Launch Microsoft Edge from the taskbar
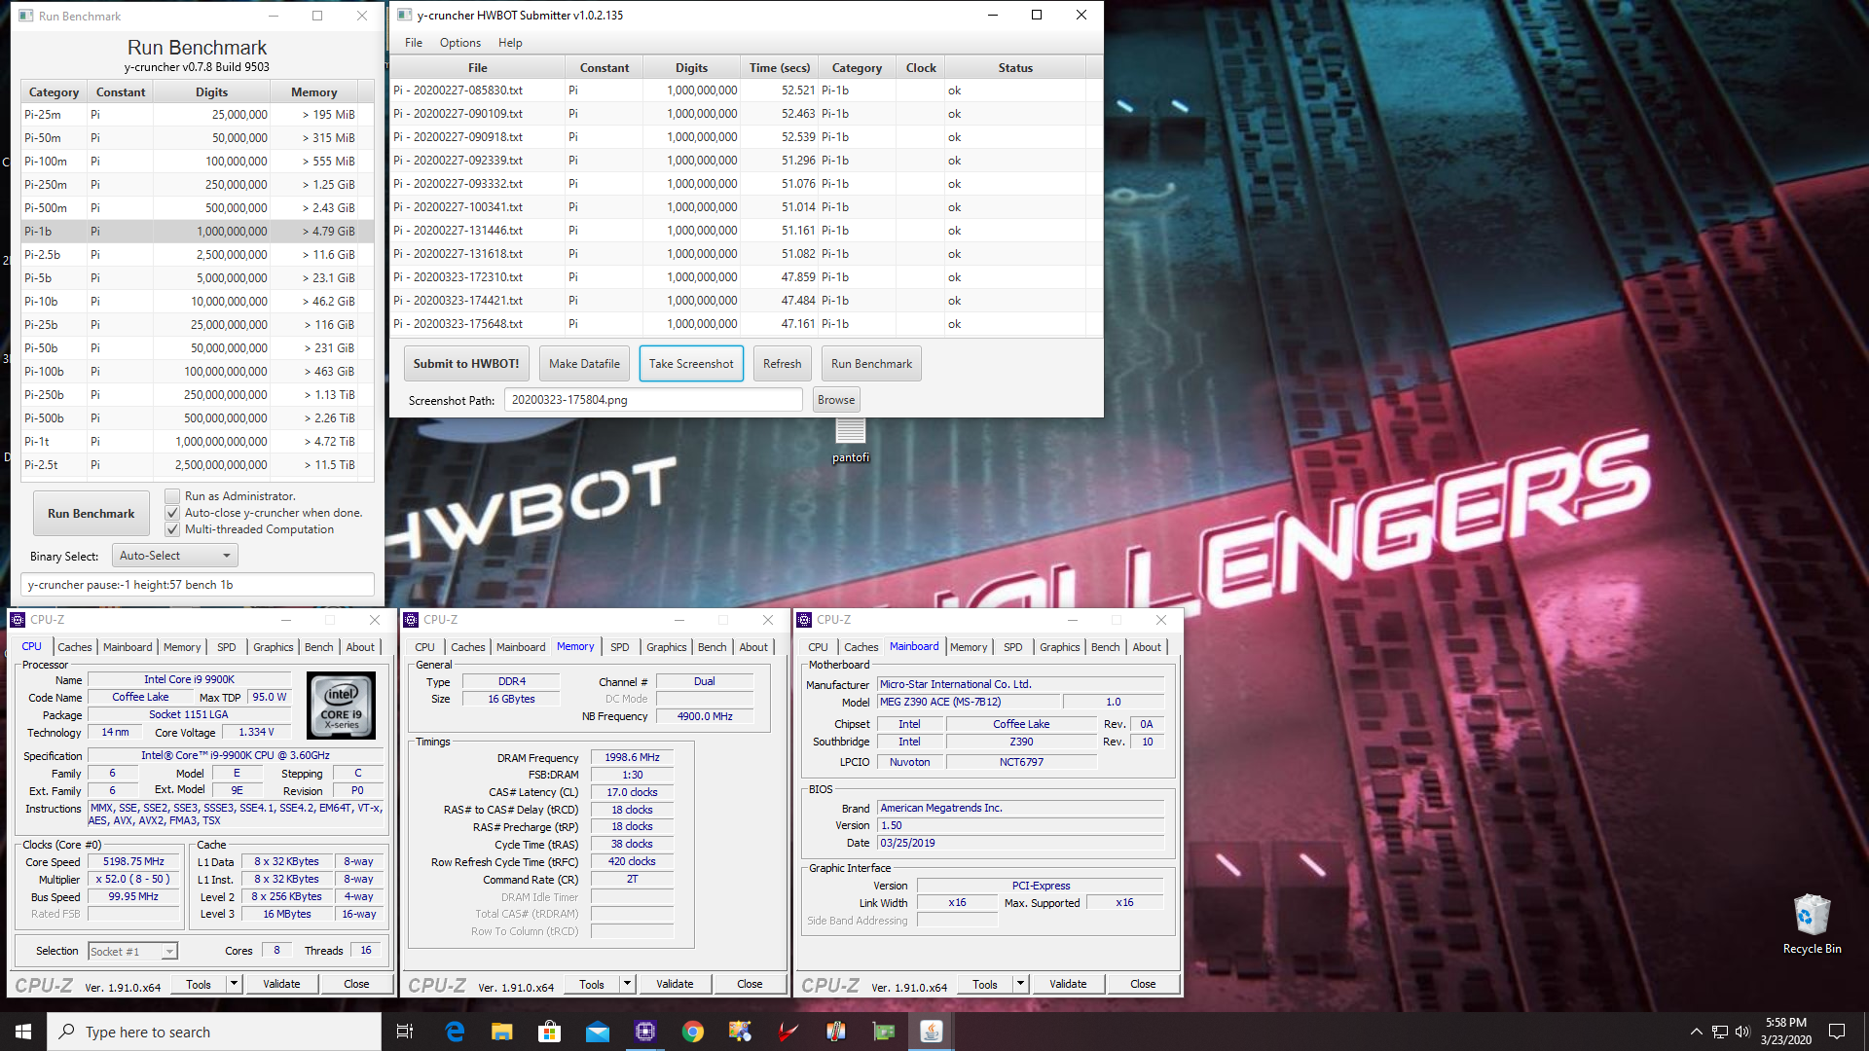The width and height of the screenshot is (1869, 1051). click(x=455, y=1032)
